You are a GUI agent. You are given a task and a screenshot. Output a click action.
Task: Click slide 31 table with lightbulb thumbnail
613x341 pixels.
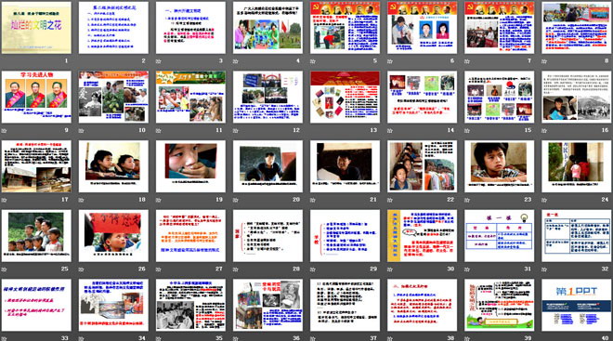pyautogui.click(x=500, y=235)
